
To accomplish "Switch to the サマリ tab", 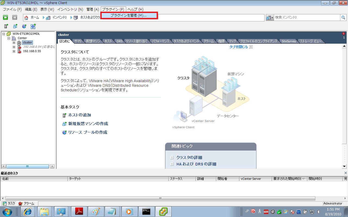I will point(78,41).
